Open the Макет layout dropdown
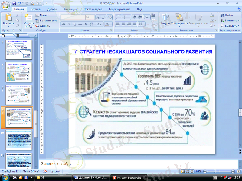The image size is (242, 181). pos(43,15)
